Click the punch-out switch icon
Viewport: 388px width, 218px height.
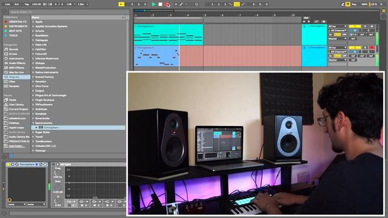(243, 4)
